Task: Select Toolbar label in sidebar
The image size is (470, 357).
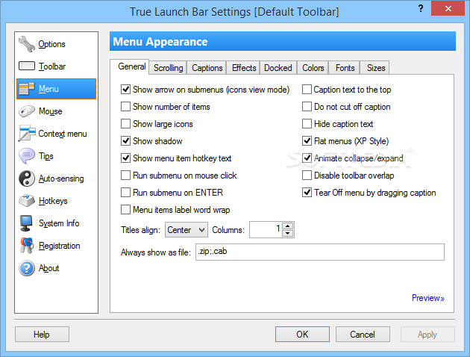Action: (52, 66)
